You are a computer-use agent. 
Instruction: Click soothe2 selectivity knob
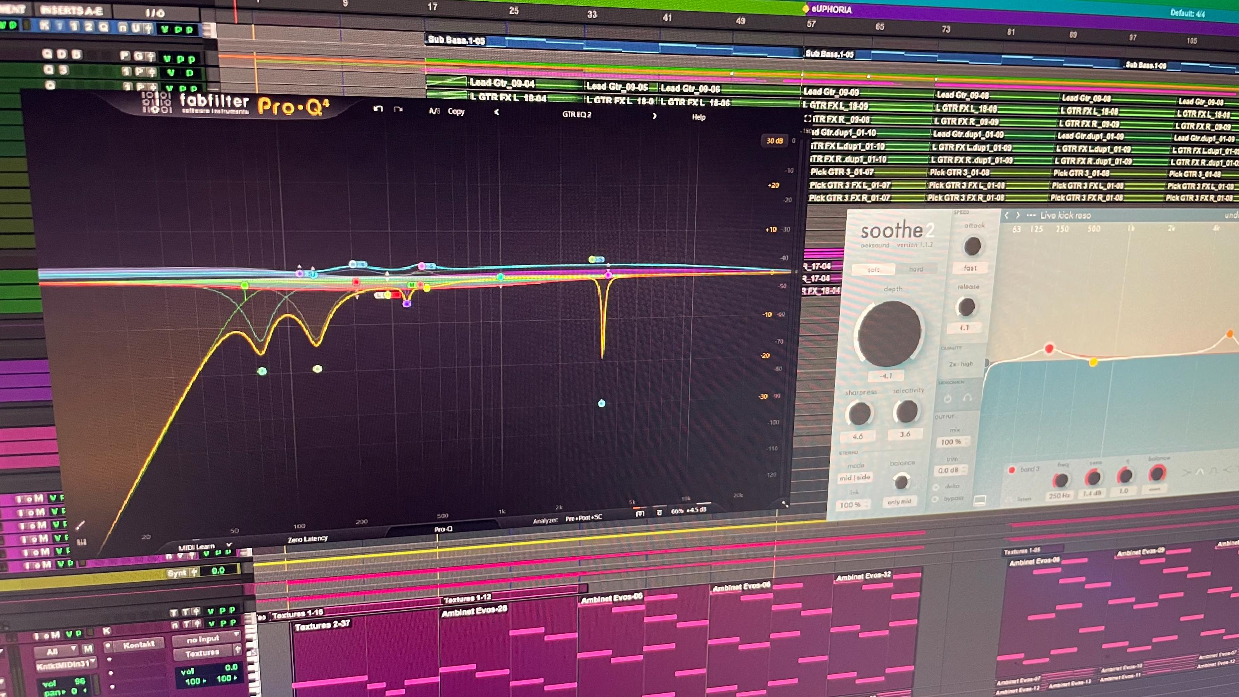[x=906, y=411]
